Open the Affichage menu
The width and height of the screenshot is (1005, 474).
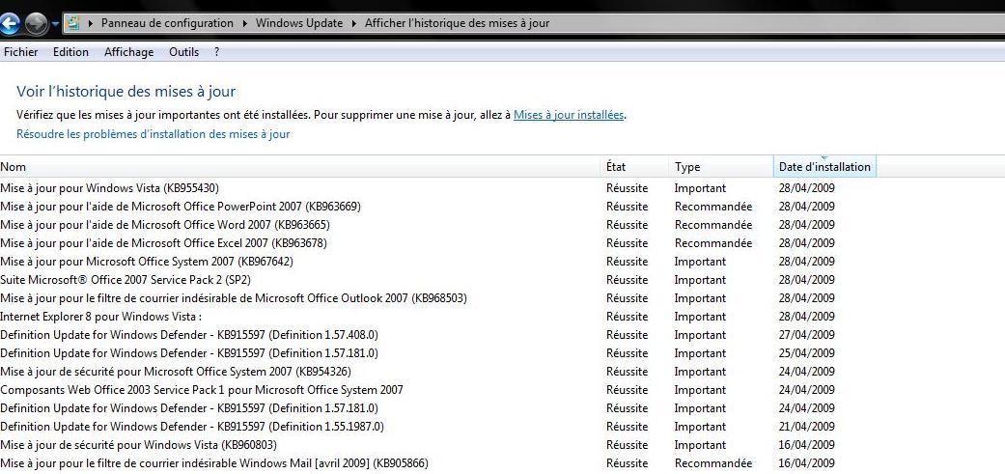[128, 52]
